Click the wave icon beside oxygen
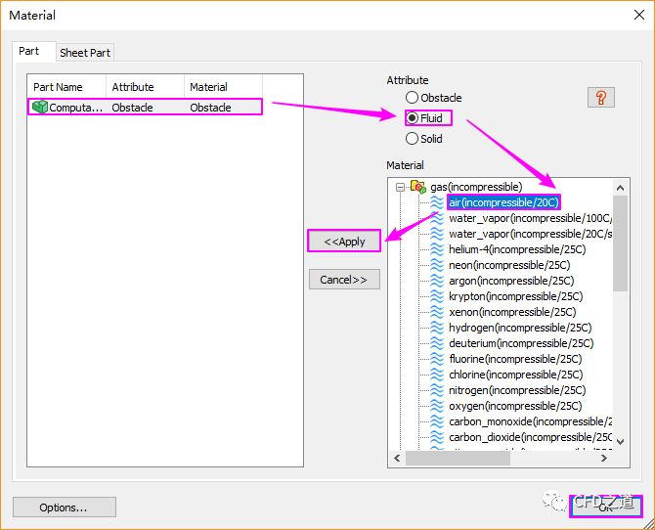Screen dimensions: 655x530 pyautogui.click(x=436, y=406)
